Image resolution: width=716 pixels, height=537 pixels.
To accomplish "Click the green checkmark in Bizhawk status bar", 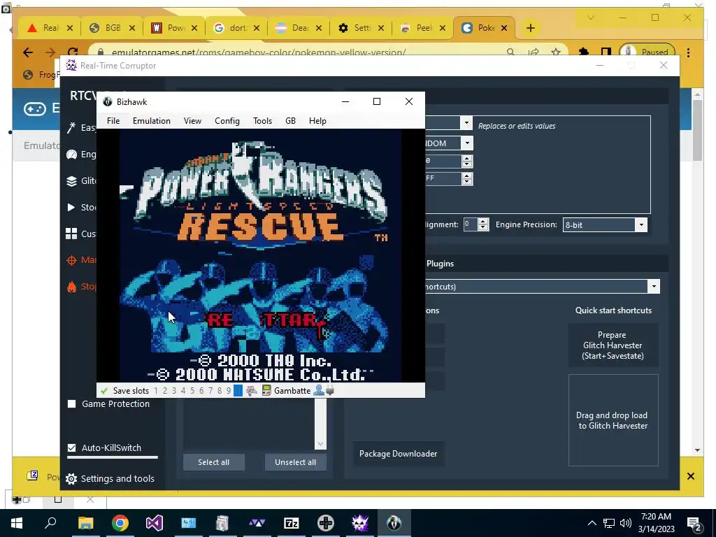I will [x=104, y=391].
